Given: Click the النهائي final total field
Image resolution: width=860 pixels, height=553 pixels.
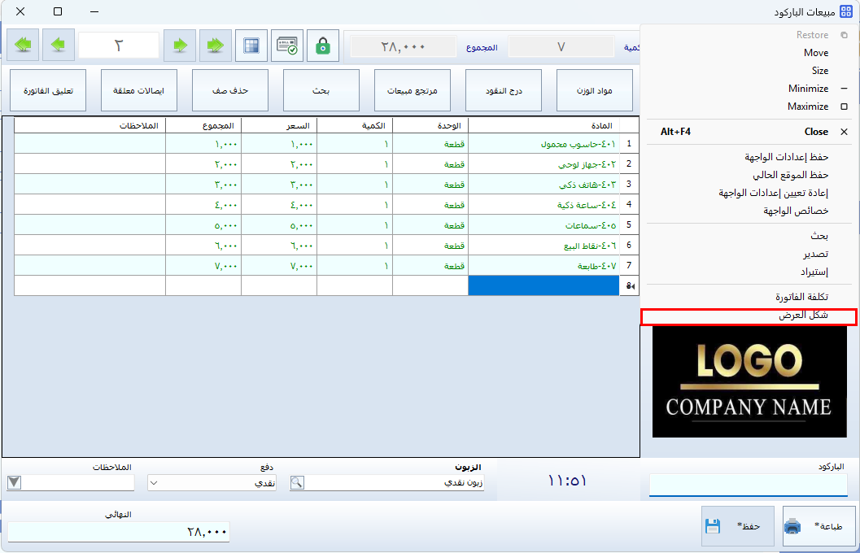Looking at the screenshot, I should (x=119, y=532).
